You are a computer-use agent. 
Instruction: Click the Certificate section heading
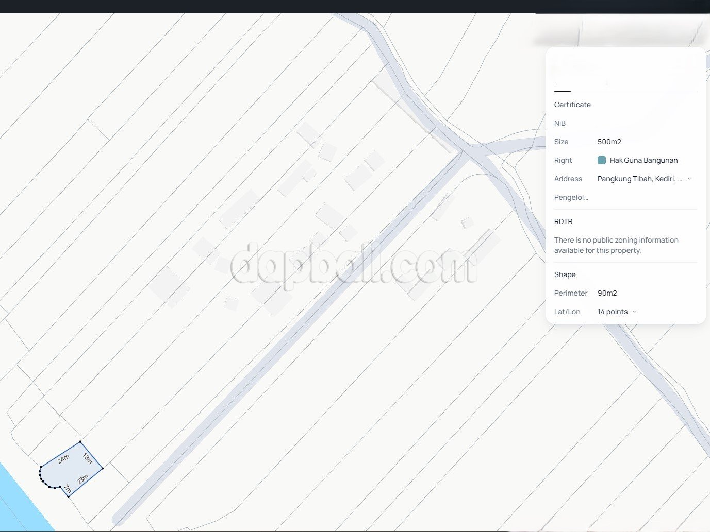(572, 105)
